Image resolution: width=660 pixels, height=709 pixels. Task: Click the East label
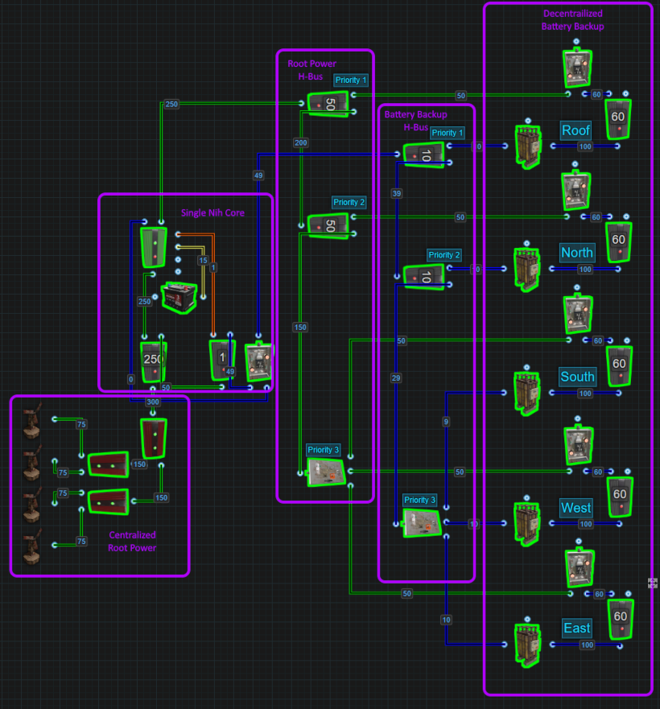(577, 628)
